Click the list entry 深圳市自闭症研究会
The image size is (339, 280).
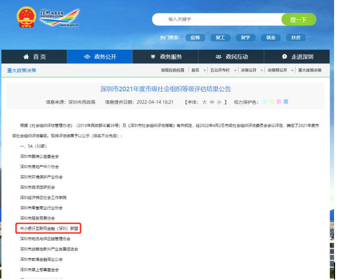click(38, 187)
